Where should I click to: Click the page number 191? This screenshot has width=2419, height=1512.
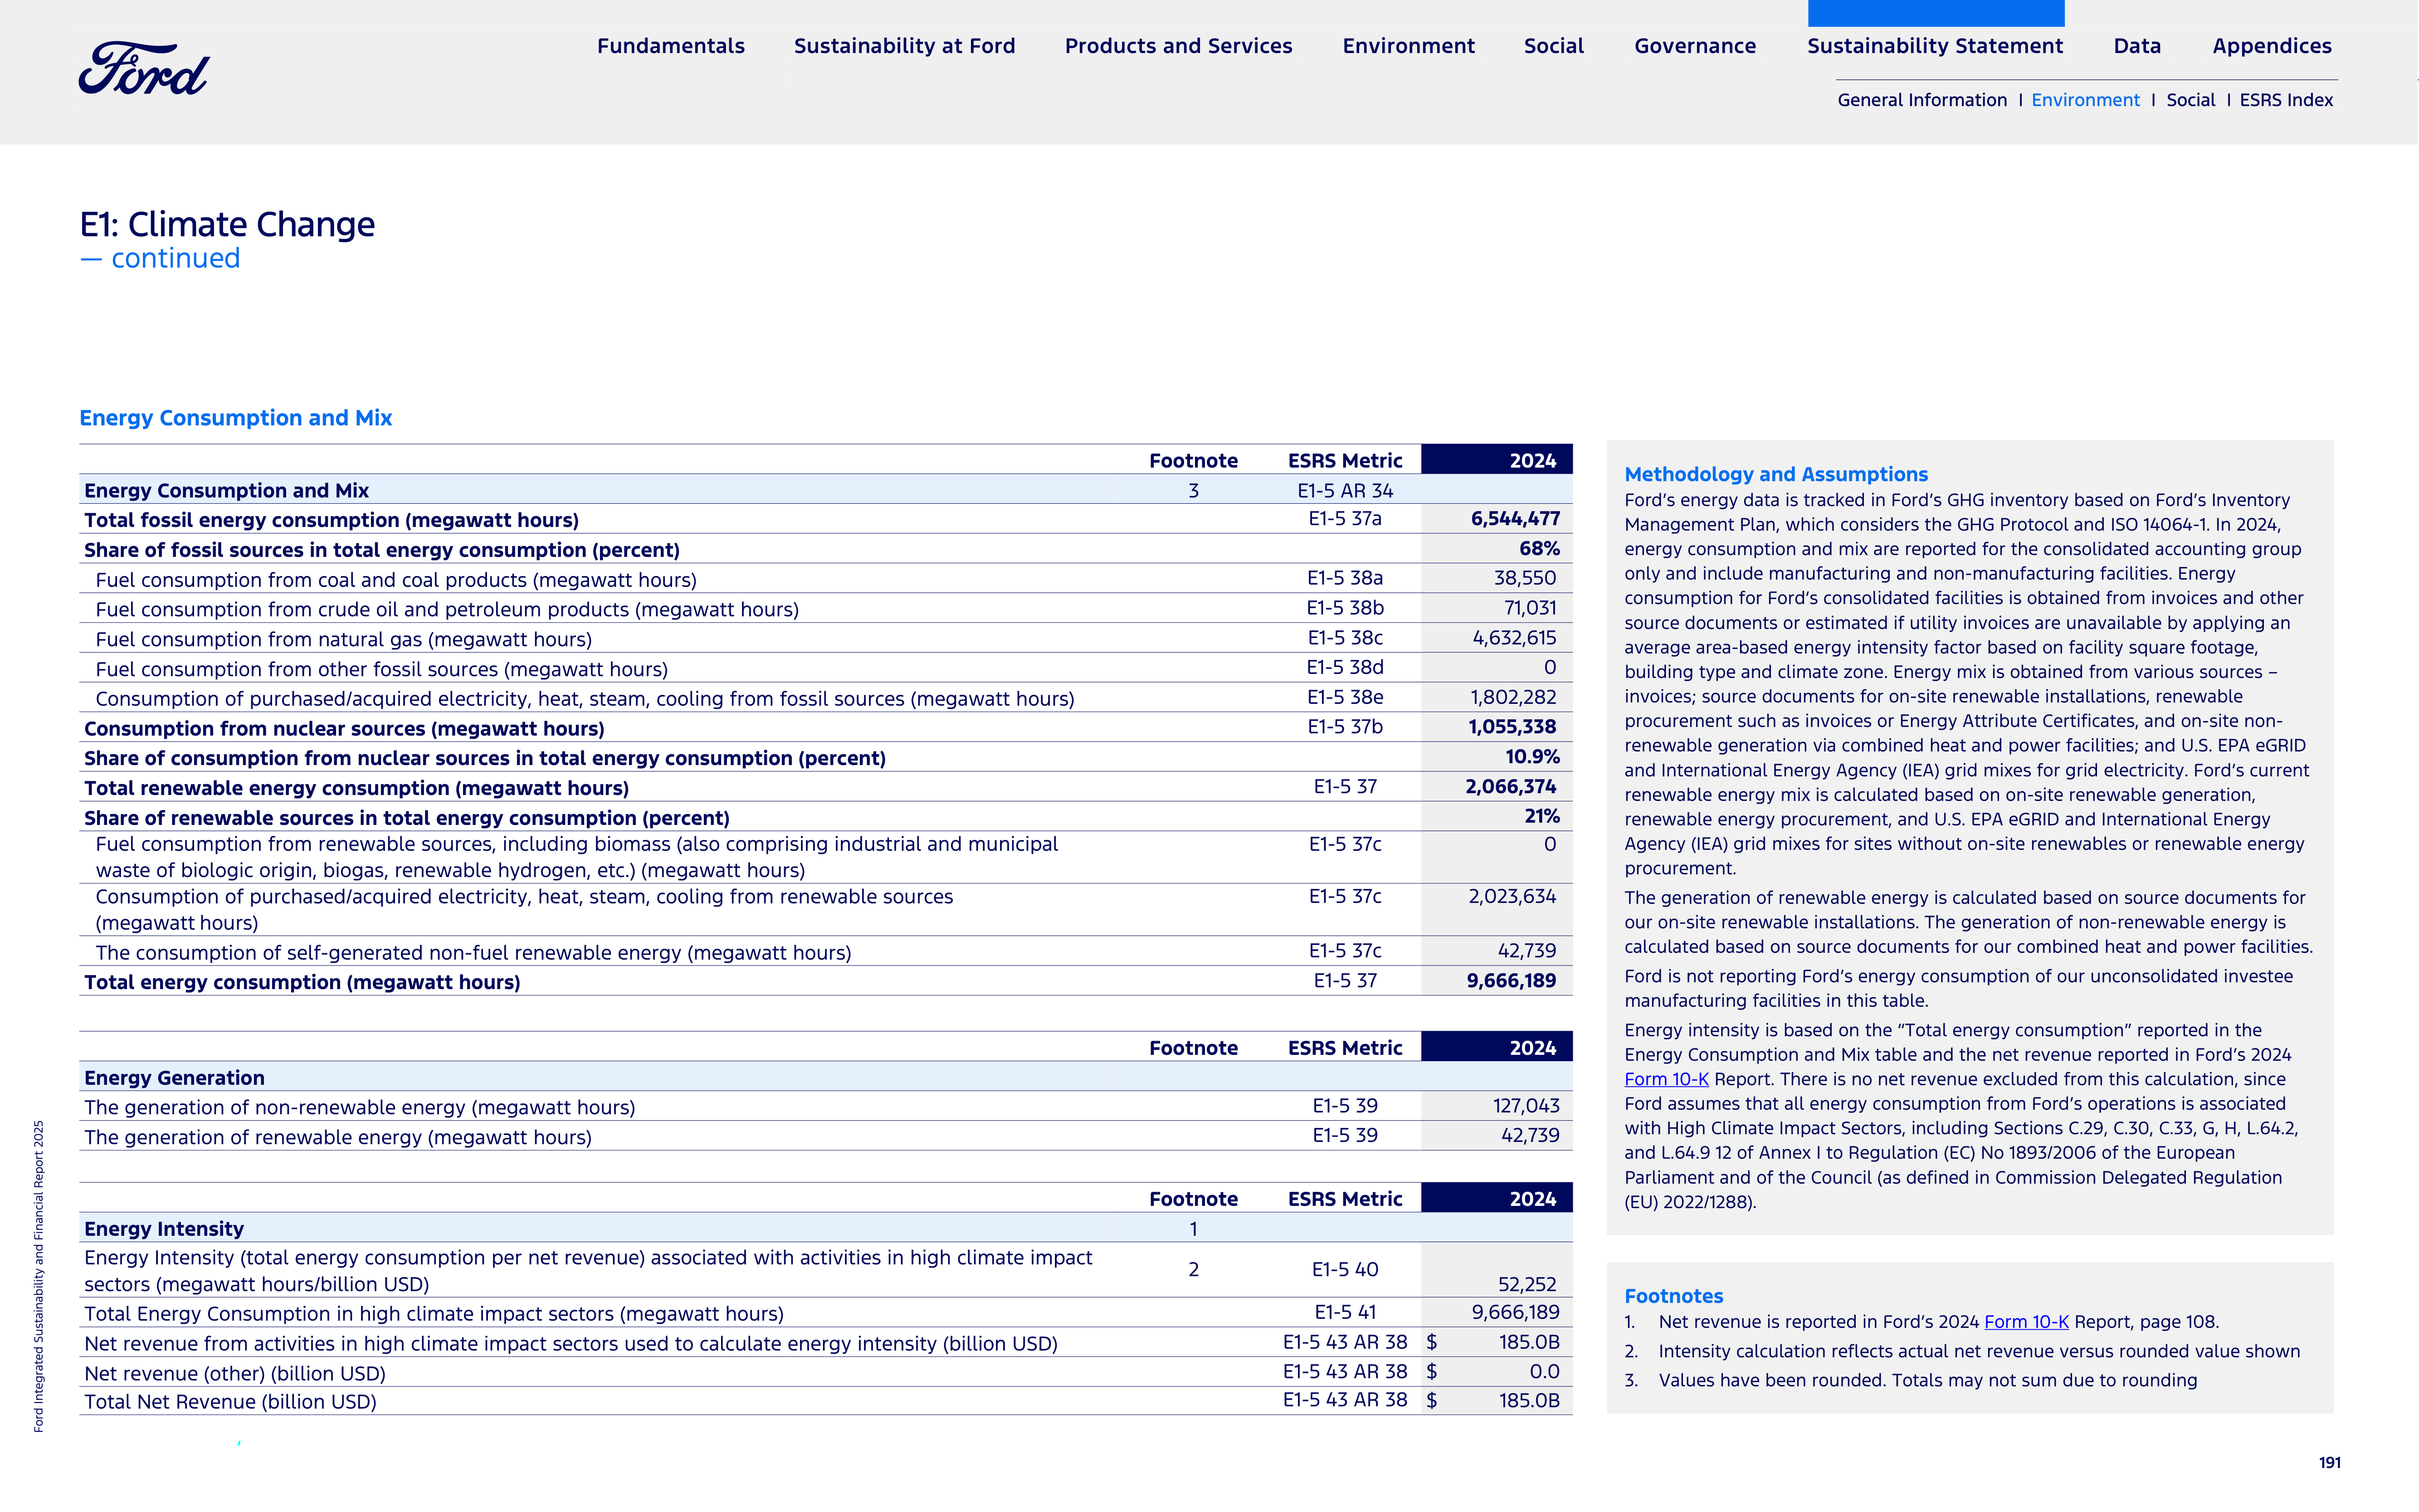(2330, 1463)
